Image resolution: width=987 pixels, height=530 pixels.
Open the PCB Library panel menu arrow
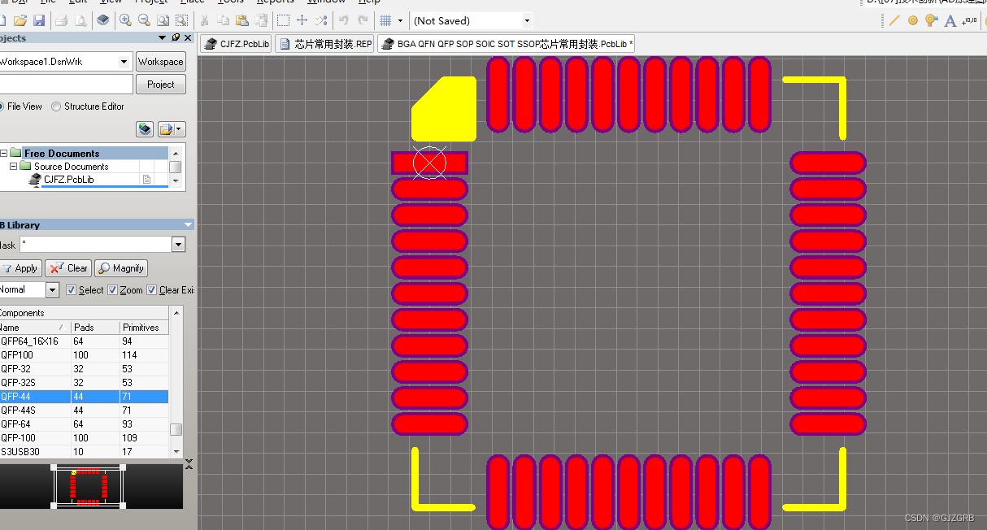(188, 225)
